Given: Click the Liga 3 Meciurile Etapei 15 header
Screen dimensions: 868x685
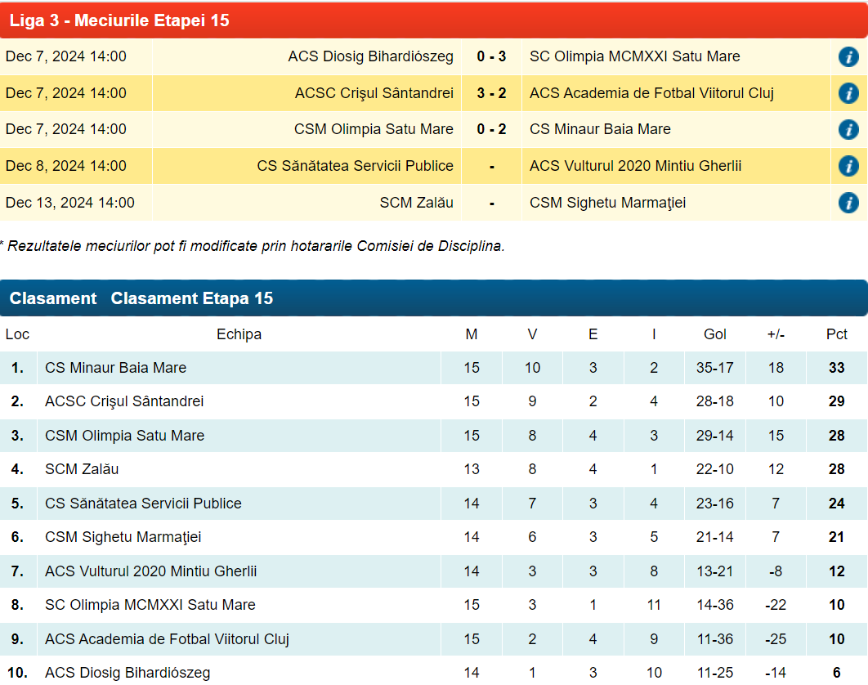Looking at the screenshot, I should [x=119, y=20].
